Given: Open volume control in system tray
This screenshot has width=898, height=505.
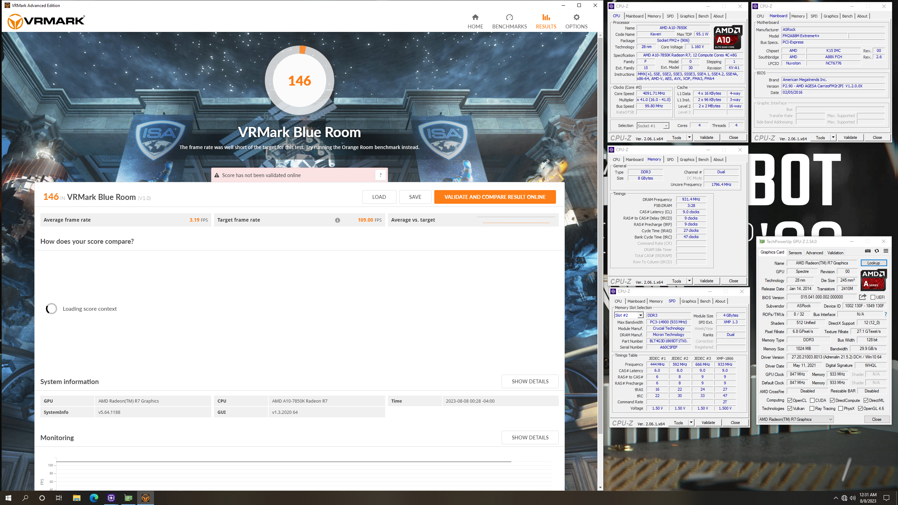Looking at the screenshot, I should pos(853,498).
